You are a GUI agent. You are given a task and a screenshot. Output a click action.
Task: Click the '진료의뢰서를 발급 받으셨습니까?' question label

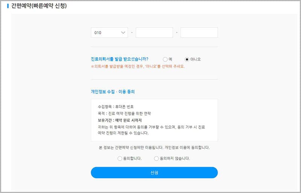pos(120,59)
